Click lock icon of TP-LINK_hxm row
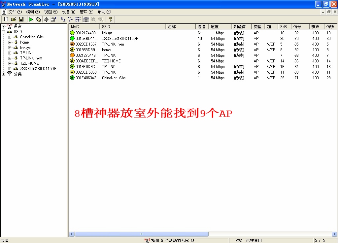 (72, 44)
